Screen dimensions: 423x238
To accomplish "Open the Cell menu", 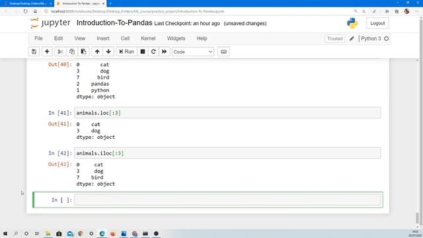I will pos(125,38).
